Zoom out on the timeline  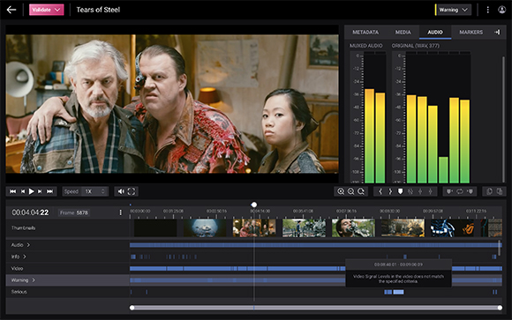(x=350, y=191)
